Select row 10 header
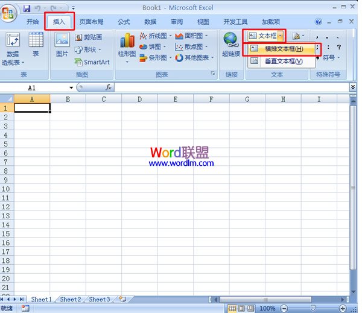This screenshot has height=313, width=362. 6,189
